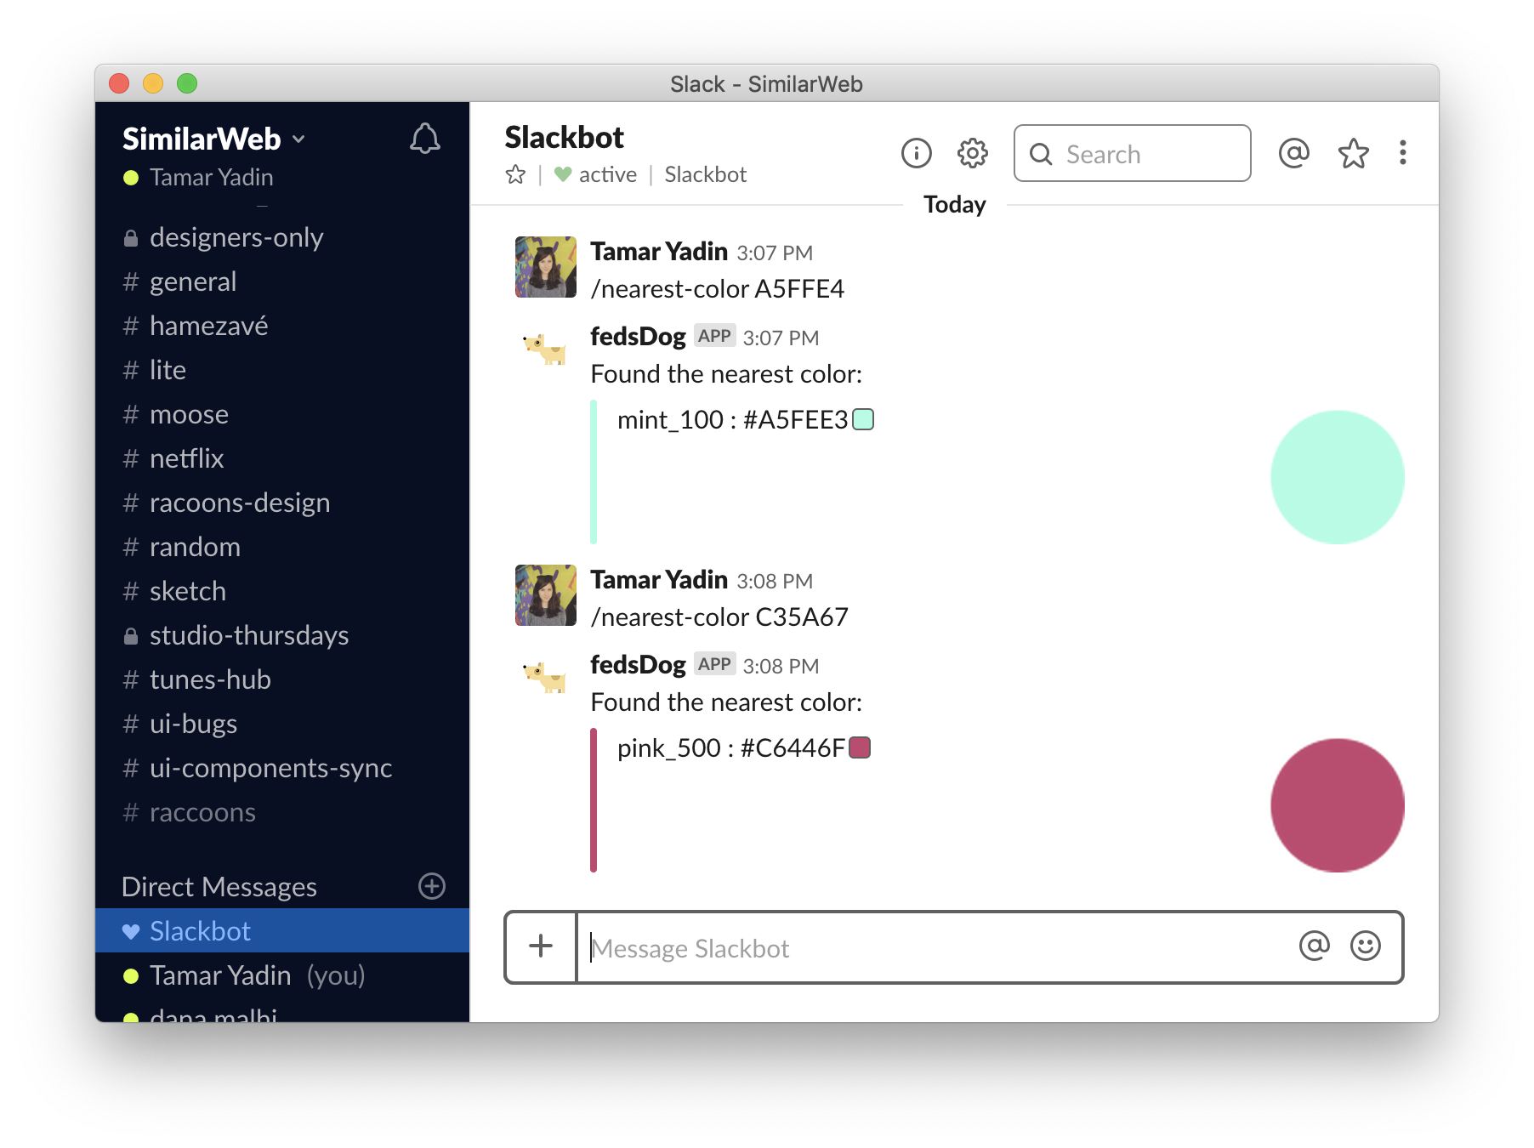Image resolution: width=1534 pixels, height=1148 pixels.
Task: Show mentions and reactions @ icon
Action: point(1293,153)
